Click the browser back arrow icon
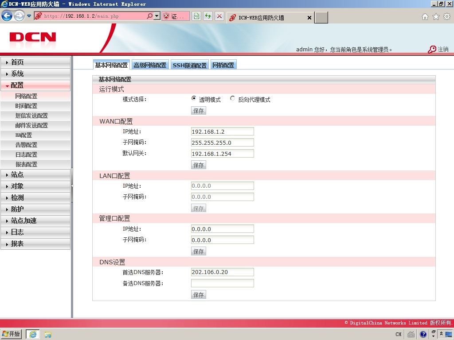Image resolution: width=454 pixels, height=340 pixels. (x=7, y=15)
